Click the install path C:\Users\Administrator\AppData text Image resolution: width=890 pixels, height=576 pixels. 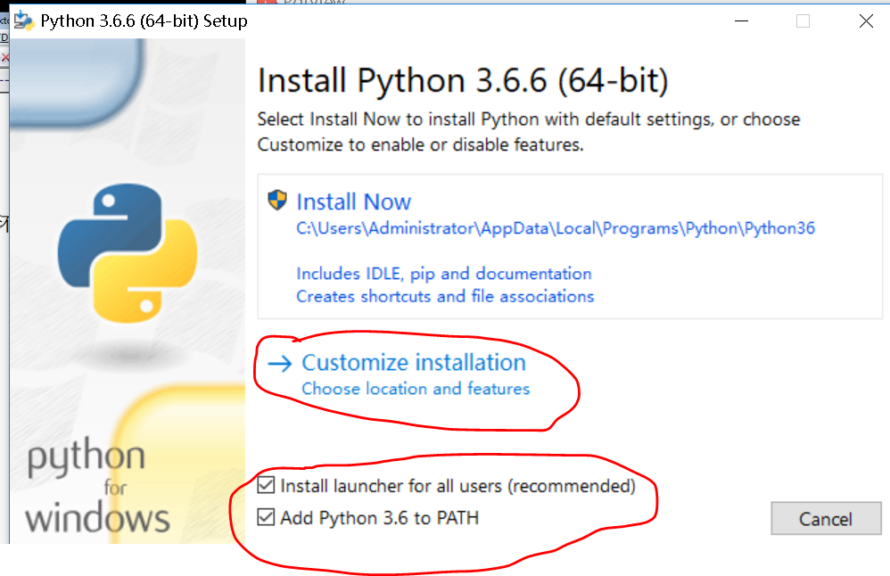click(x=556, y=228)
